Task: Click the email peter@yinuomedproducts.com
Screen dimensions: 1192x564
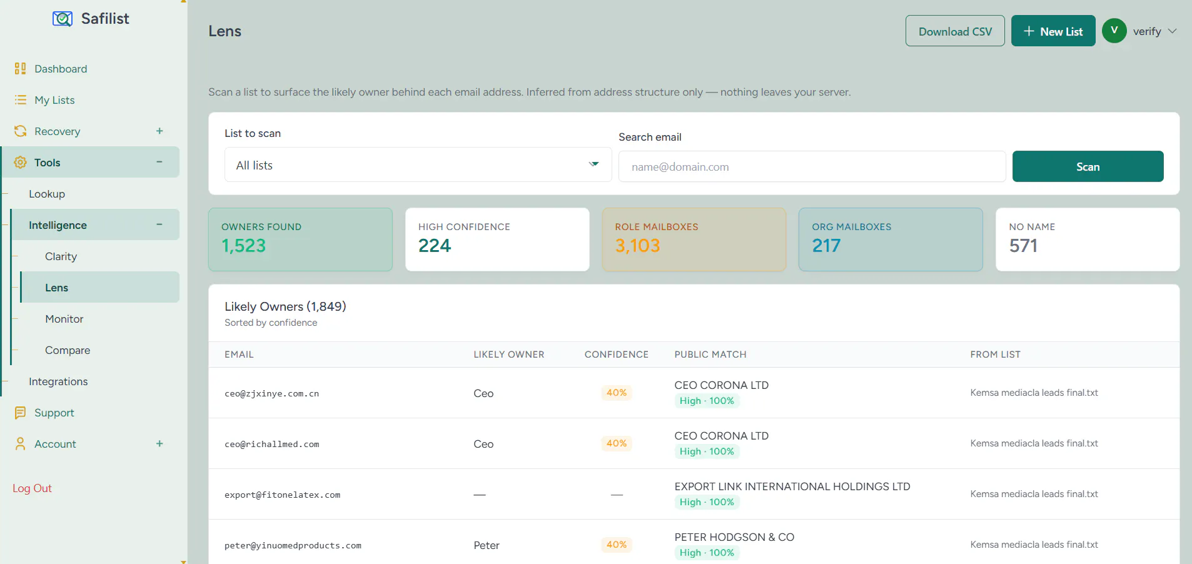Action: [x=293, y=546]
